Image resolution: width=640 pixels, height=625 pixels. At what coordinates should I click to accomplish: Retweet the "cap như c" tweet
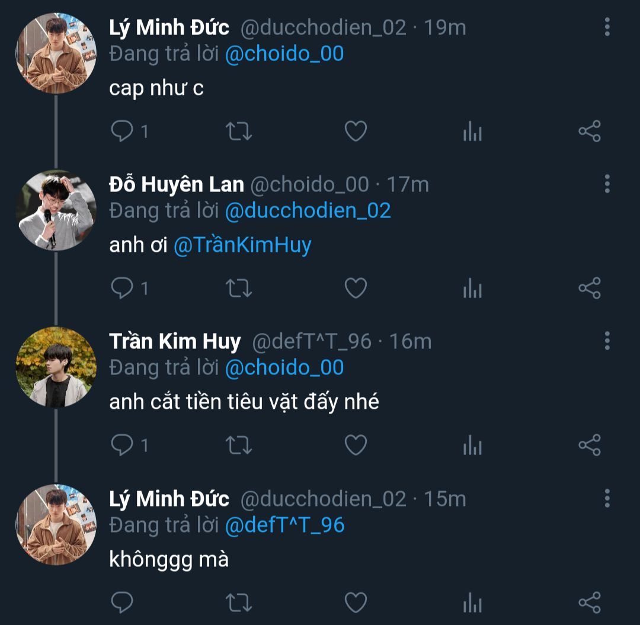[239, 131]
